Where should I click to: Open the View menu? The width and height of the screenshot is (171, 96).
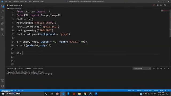(22, 2)
